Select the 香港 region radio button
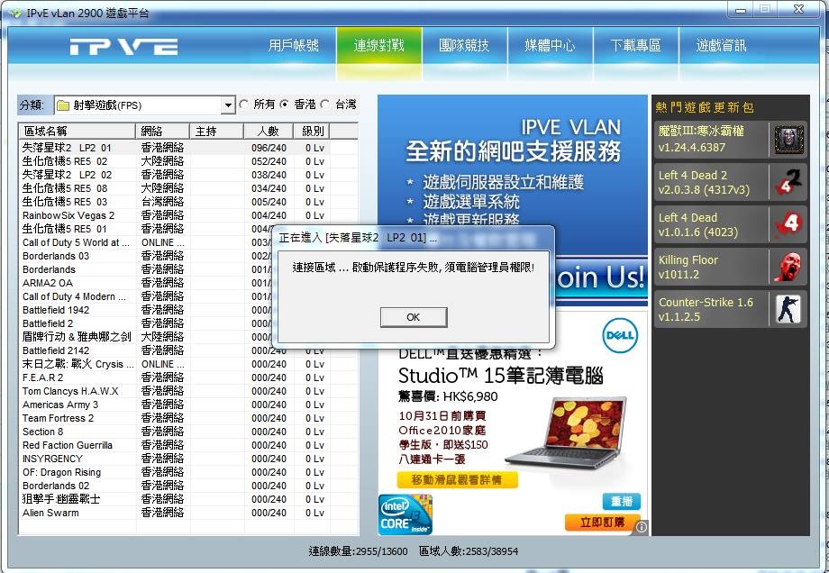 [x=285, y=105]
